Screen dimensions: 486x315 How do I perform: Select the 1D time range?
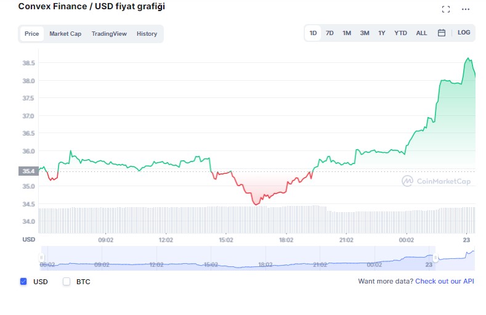click(313, 33)
